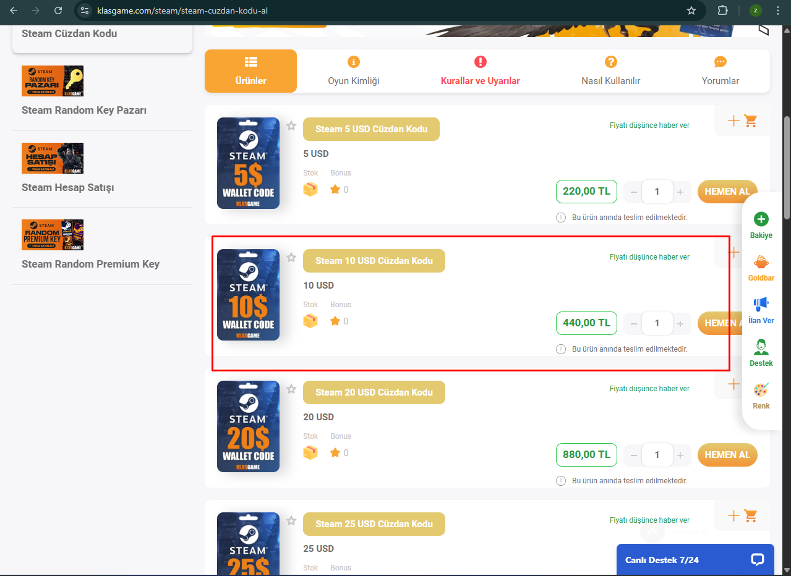
Task: Favorite the Steam 25 USD product star
Action: click(x=291, y=520)
